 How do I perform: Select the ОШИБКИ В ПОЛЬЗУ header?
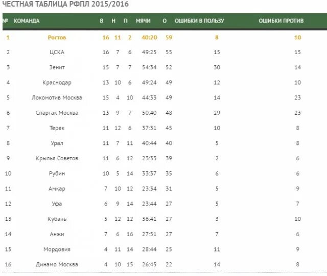[199, 21]
